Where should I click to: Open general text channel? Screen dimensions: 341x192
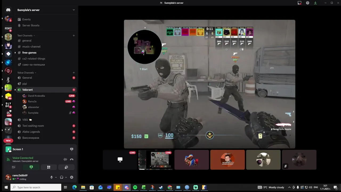(x=46, y=41)
